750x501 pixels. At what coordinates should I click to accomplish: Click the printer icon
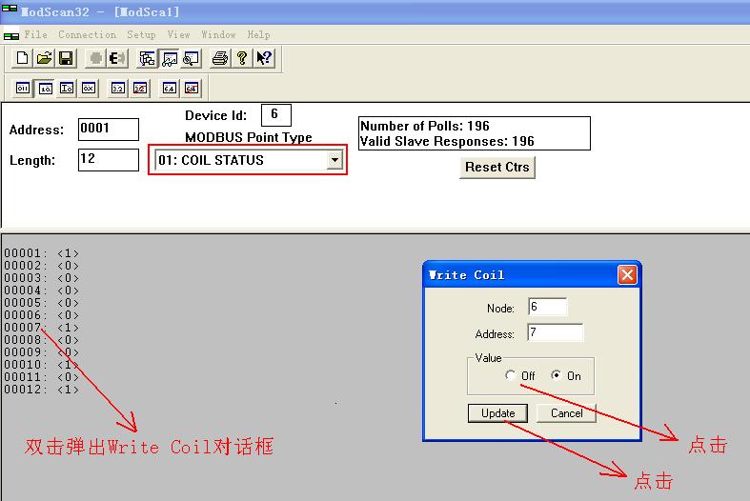(220, 58)
